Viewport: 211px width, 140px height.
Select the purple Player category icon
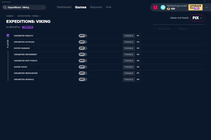pos(8,36)
